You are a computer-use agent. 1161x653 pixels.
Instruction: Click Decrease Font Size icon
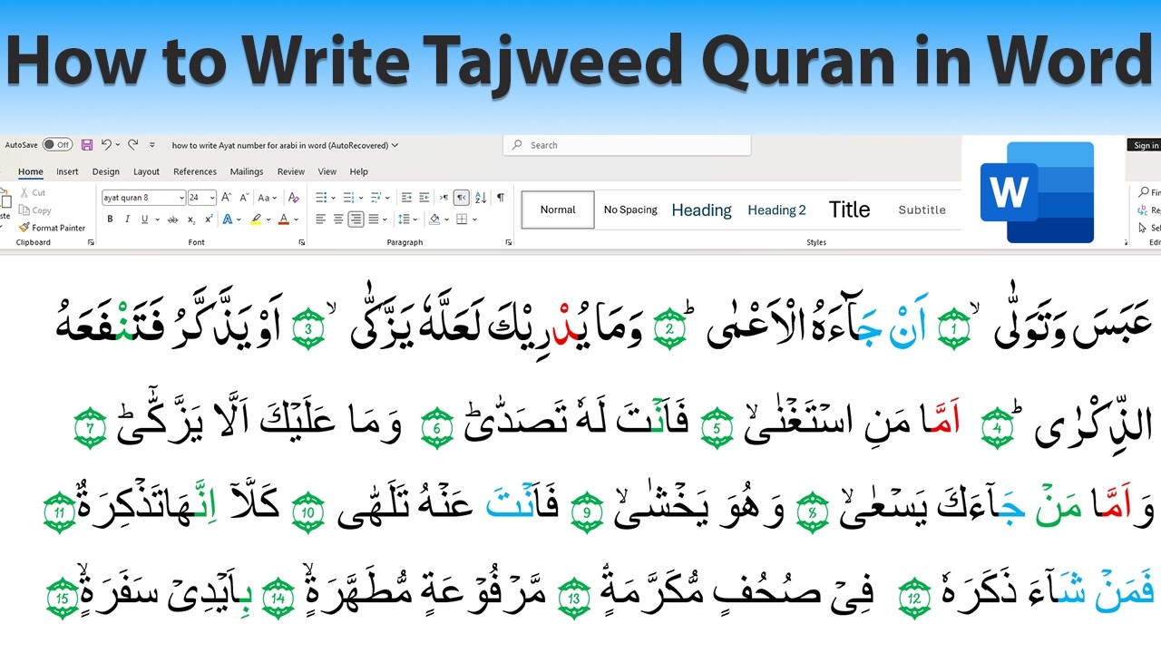[243, 197]
